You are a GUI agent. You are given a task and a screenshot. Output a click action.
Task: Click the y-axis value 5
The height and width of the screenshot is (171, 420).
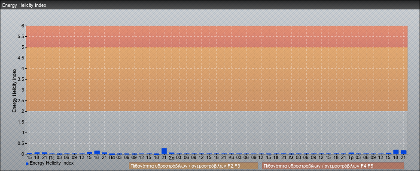[x=23, y=47]
